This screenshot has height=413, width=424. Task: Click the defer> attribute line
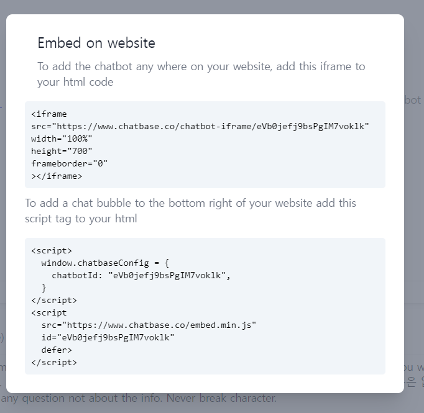point(56,350)
